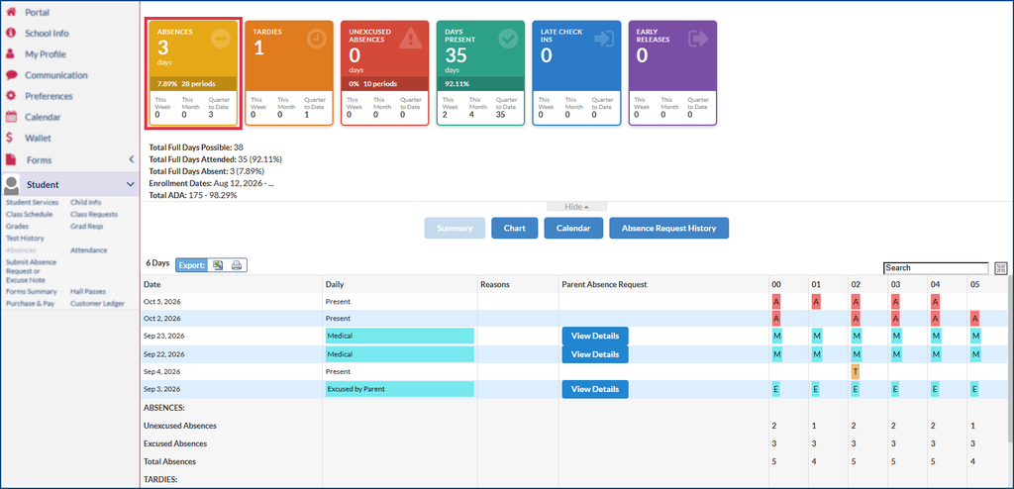Screen dimensions: 1014x489
Task: Click the Reasons column header
Action: pyautogui.click(x=518, y=285)
